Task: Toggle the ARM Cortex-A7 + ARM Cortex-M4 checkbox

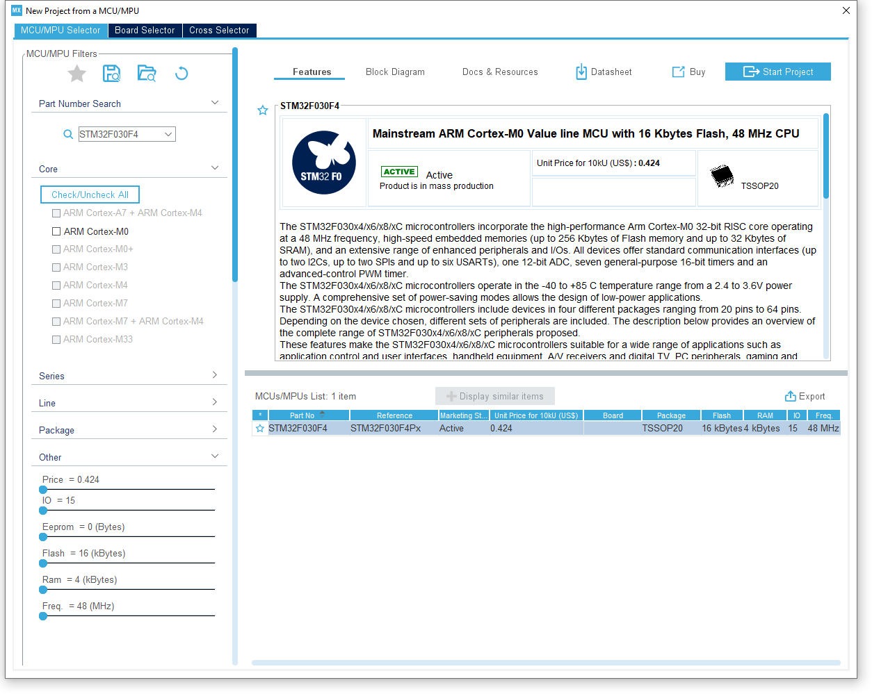Action: [56, 213]
